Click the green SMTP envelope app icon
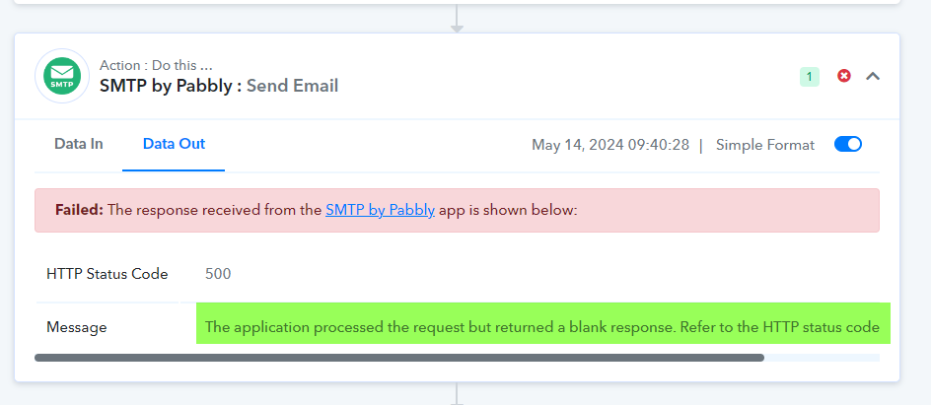This screenshot has height=405, width=931. pyautogui.click(x=62, y=77)
